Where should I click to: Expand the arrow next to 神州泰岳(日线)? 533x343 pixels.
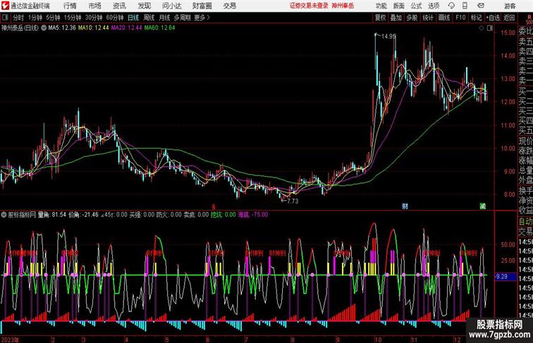(x=44, y=28)
